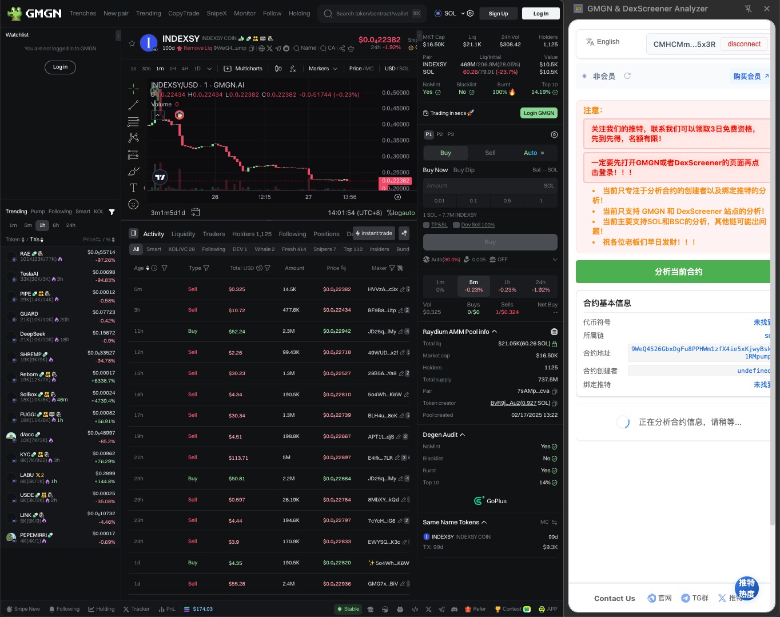The height and width of the screenshot is (617, 780).
Task: Open the indicators fx icon
Action: click(x=293, y=69)
